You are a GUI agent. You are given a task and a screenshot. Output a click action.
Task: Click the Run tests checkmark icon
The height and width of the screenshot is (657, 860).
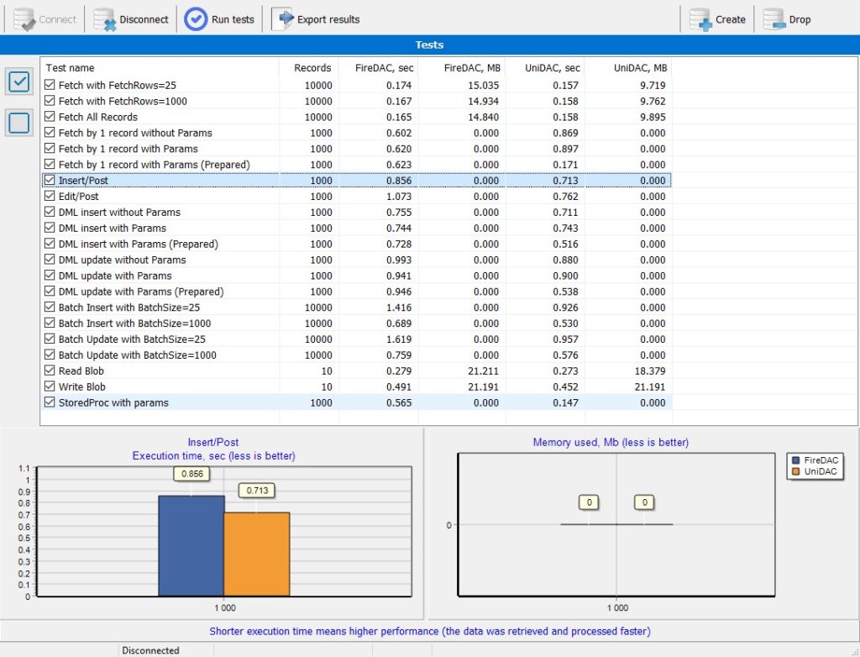(x=195, y=19)
